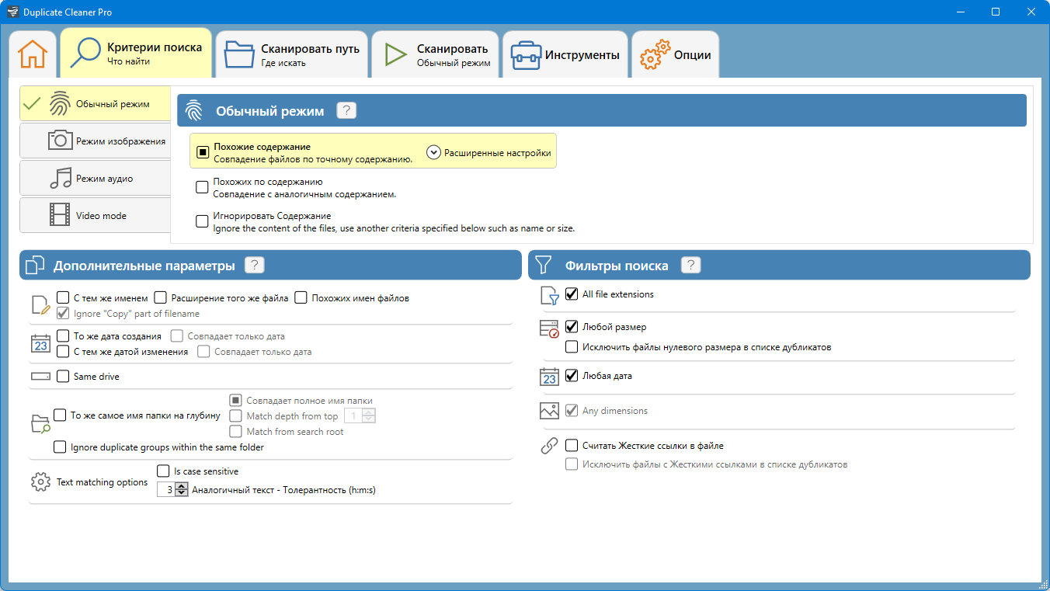Enable the С тем же именем checkbox
This screenshot has width=1050, height=591.
click(x=64, y=297)
